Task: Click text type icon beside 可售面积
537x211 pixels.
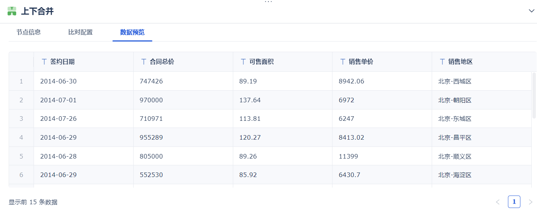Action: click(243, 62)
